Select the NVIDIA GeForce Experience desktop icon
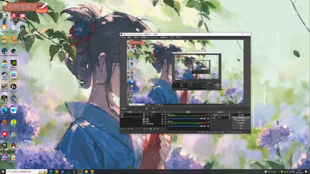Image resolution: width=310 pixels, height=174 pixels. pos(14,65)
